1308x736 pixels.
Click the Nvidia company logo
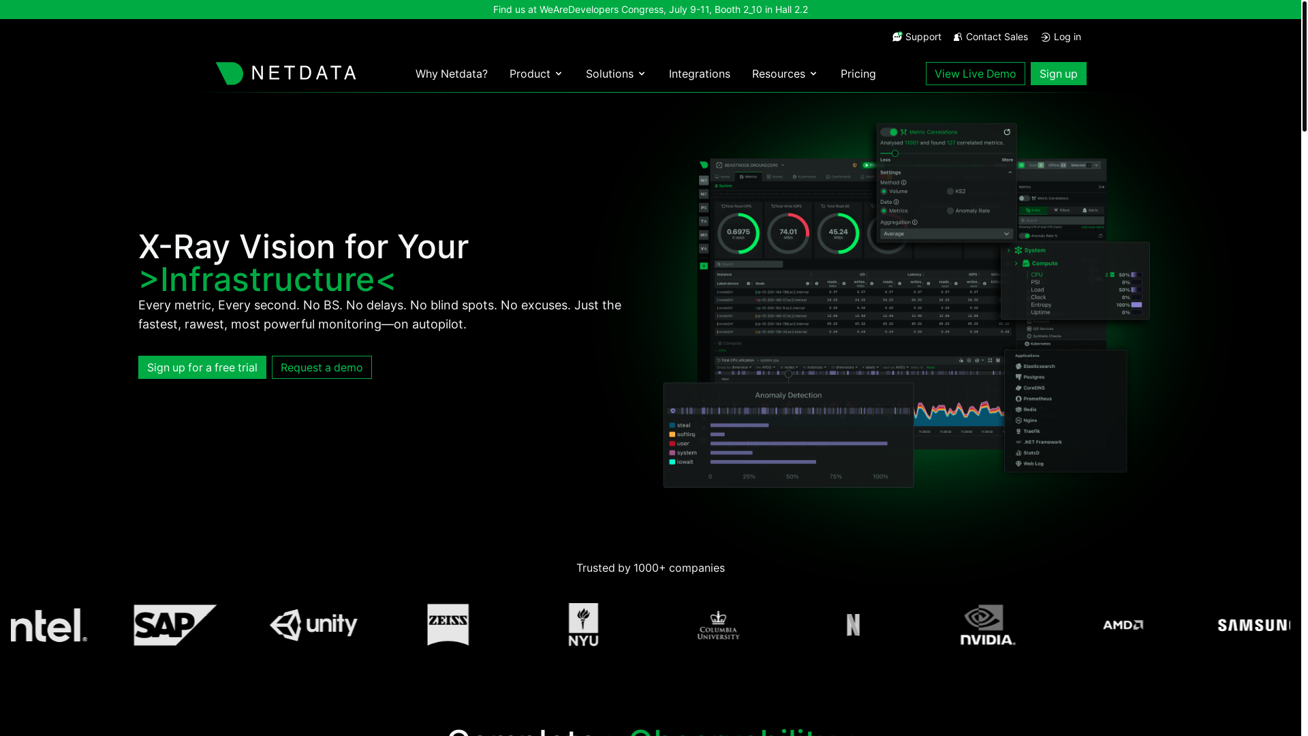988,625
